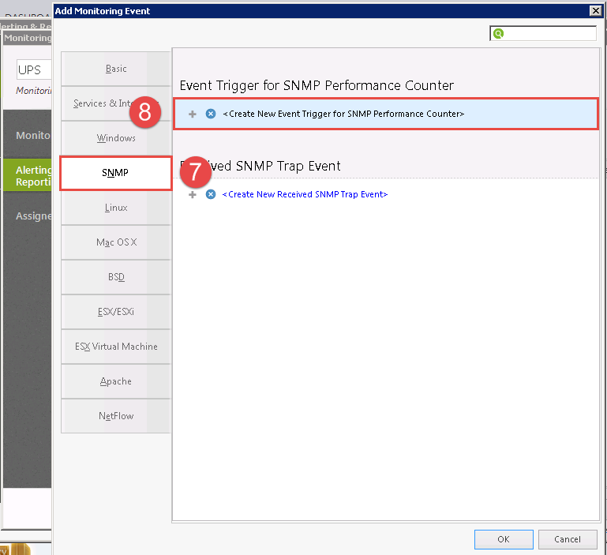Open Create New Received SNMP Trap Event link
This screenshot has height=555, width=607.
pos(305,194)
